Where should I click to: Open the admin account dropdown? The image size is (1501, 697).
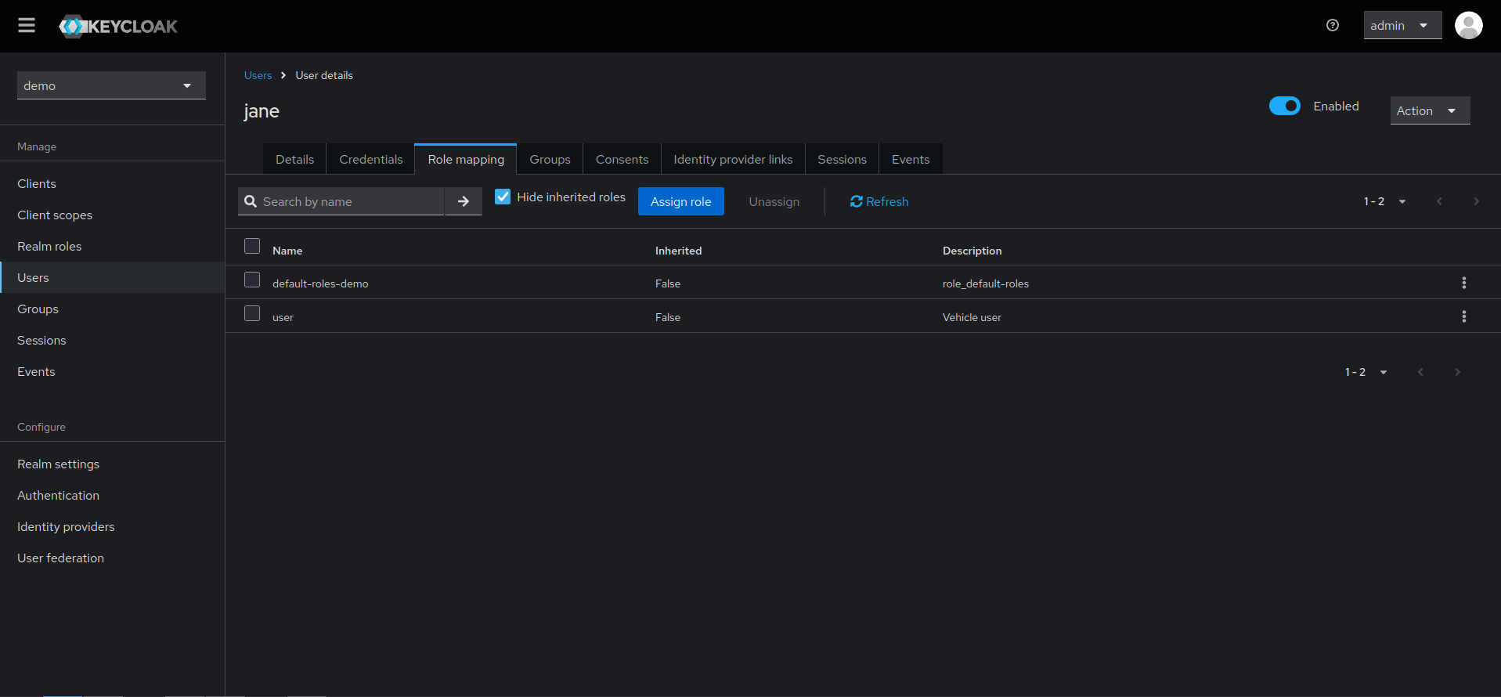point(1402,25)
